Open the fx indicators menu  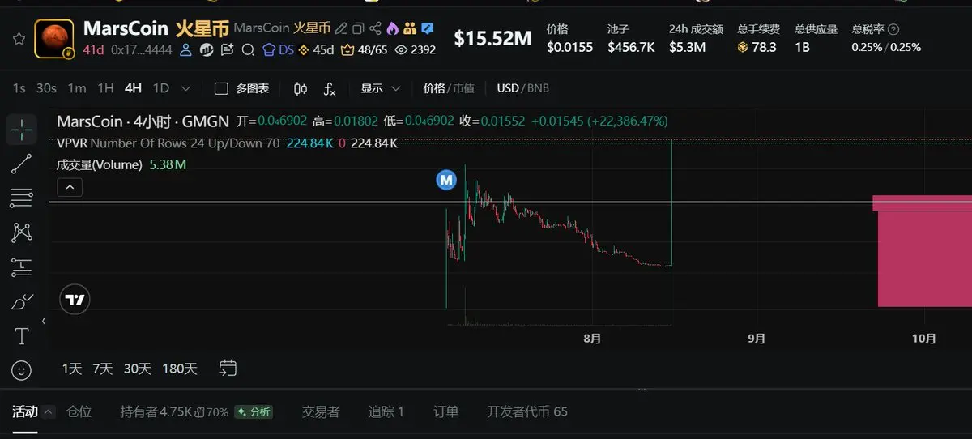[330, 88]
